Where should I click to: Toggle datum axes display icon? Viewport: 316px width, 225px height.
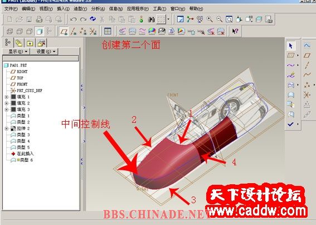pos(74,31)
